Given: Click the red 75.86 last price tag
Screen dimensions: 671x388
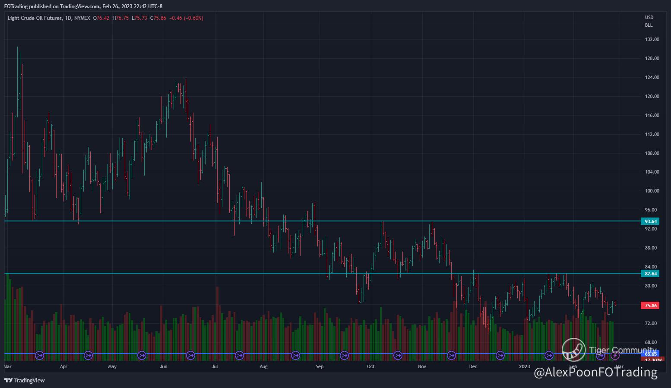Looking at the screenshot, I should [651, 306].
